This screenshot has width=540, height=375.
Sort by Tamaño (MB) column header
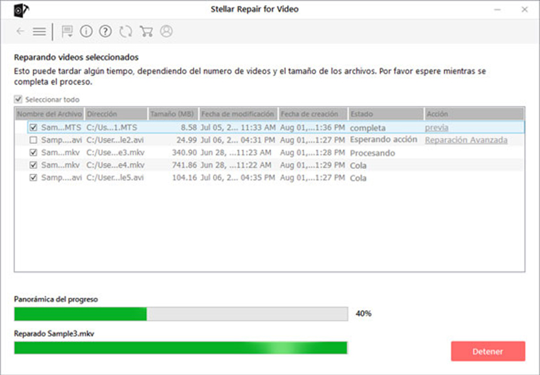(173, 114)
